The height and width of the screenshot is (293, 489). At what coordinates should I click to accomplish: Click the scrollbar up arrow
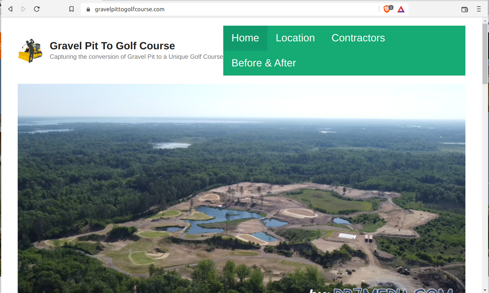[485, 21]
